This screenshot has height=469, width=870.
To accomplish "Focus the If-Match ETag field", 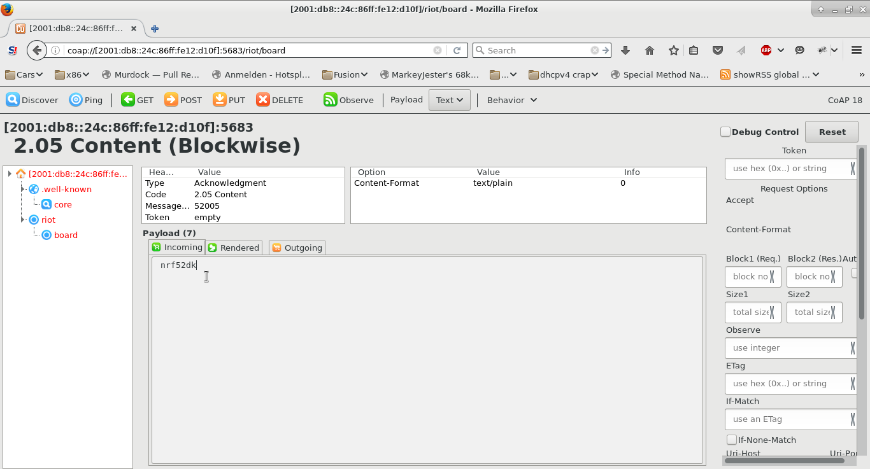I will [x=790, y=419].
